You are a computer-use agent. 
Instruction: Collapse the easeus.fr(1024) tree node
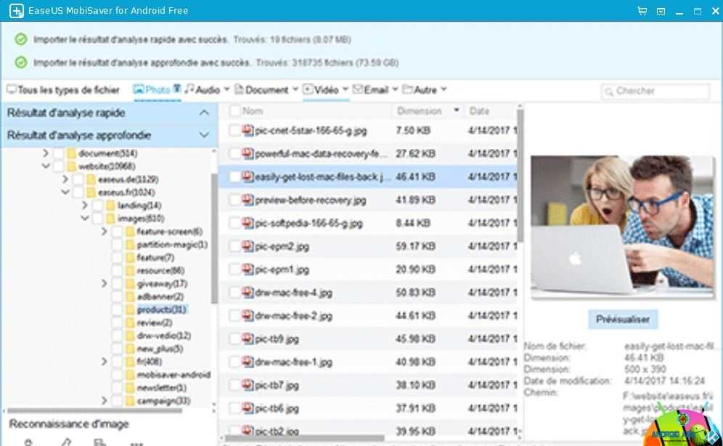[x=65, y=192]
